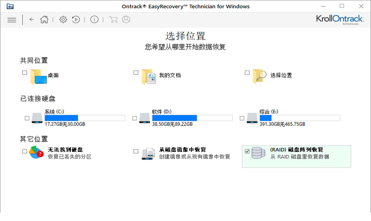Click the resume recovery clock icon
The image size is (371, 221).
coord(76,19)
